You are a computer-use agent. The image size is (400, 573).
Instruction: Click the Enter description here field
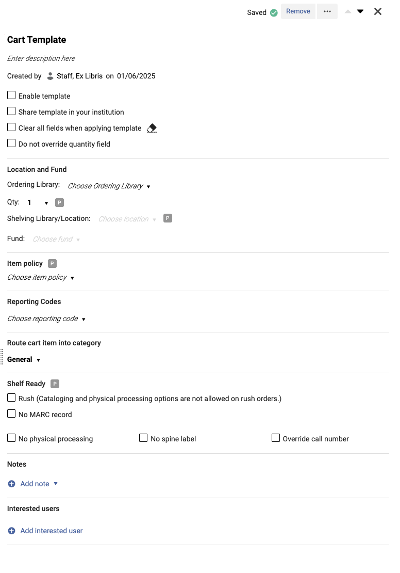[41, 58]
